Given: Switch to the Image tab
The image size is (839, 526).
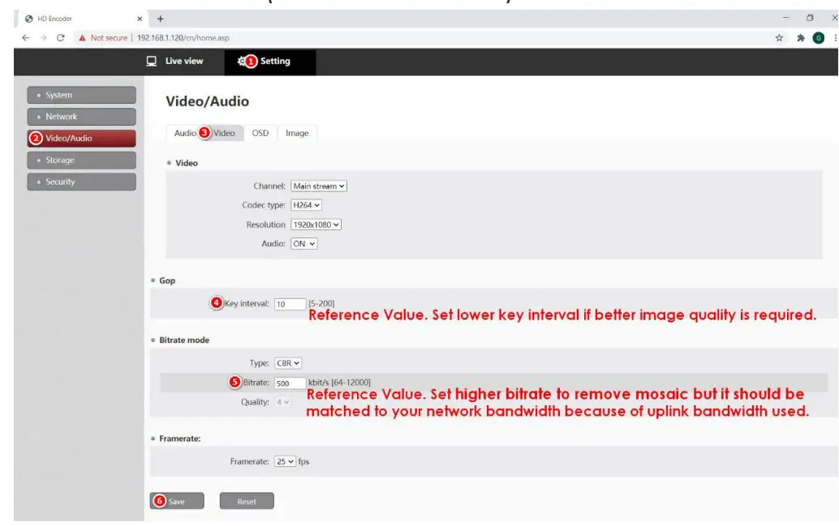Looking at the screenshot, I should [x=297, y=133].
